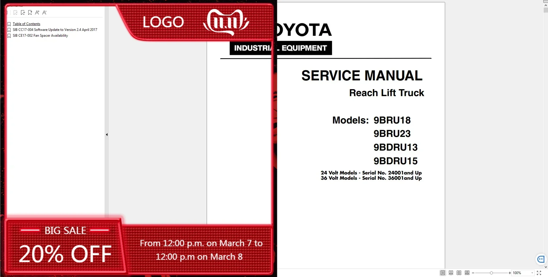The width and height of the screenshot is (548, 277).
Task: Click the Reach Lift Truck subtitle
Action: pyautogui.click(x=387, y=93)
